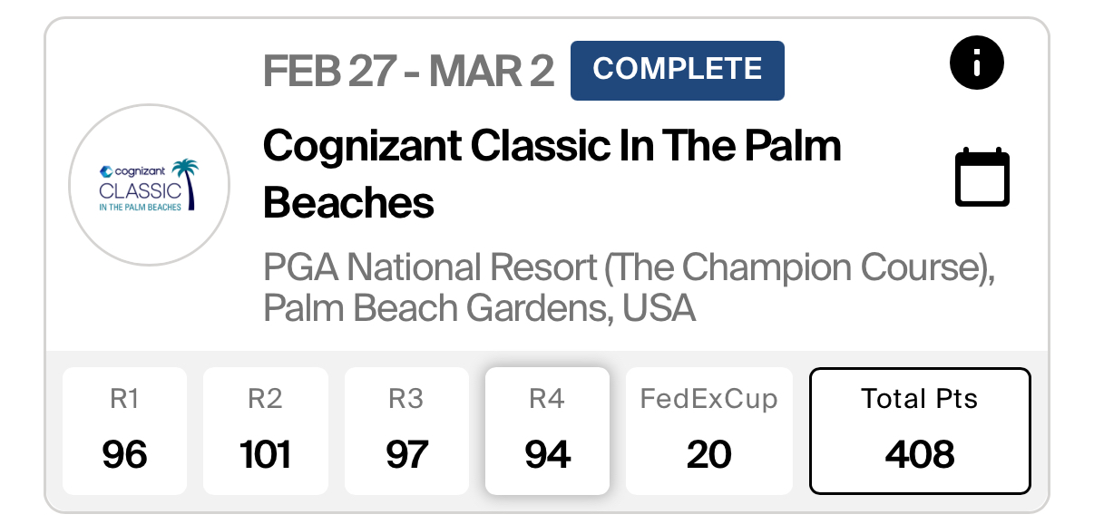This screenshot has width=1094, height=524.
Task: Select the R3 score tile showing 97
Action: [406, 431]
